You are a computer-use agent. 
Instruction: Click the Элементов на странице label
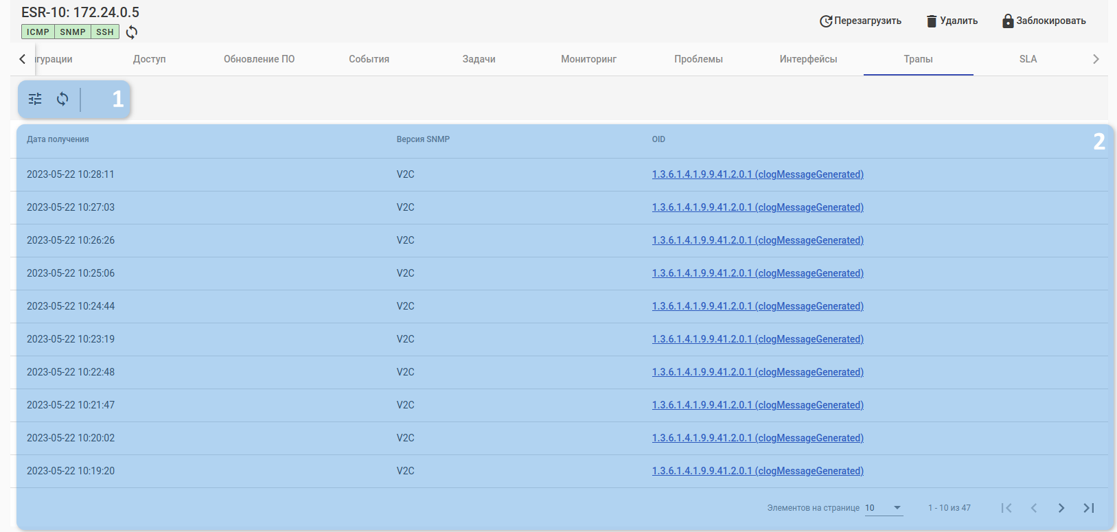pos(814,508)
